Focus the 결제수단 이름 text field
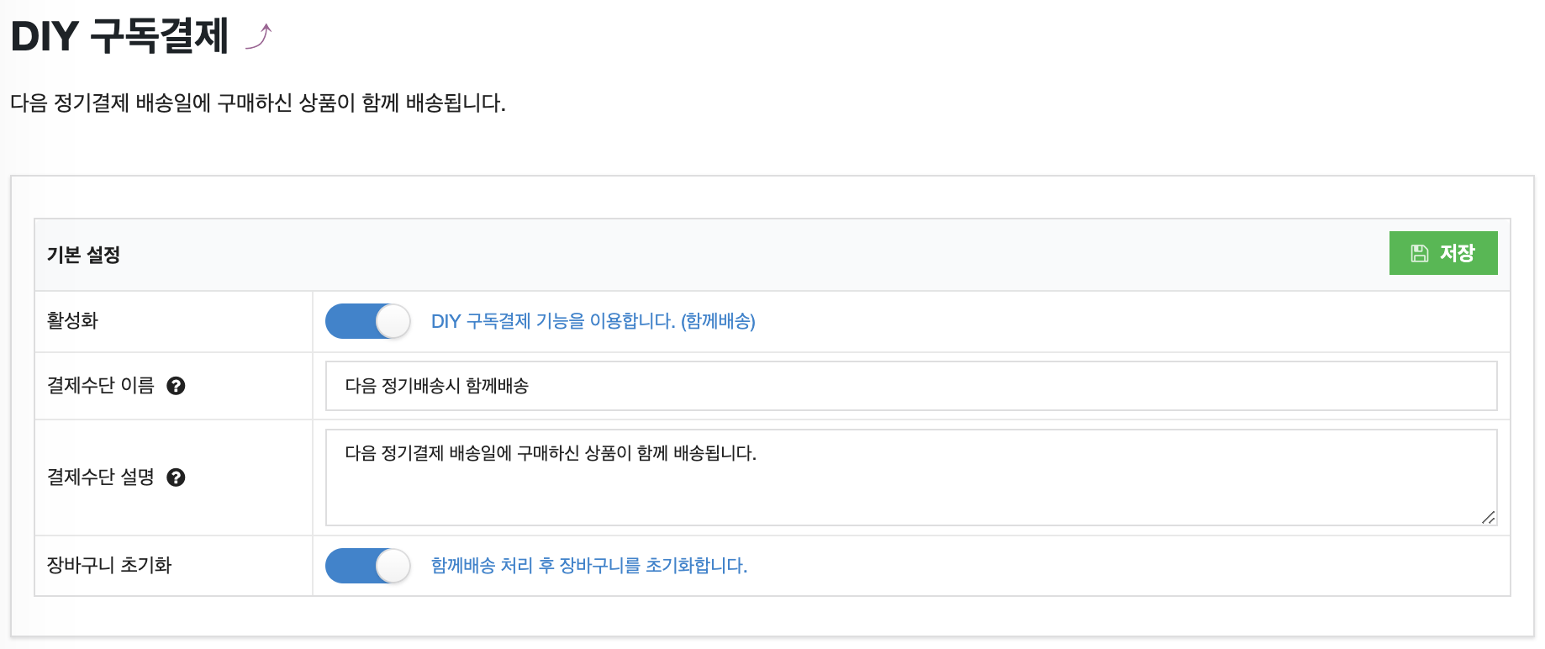This screenshot has height=649, width=1545. pyautogui.click(x=910, y=386)
